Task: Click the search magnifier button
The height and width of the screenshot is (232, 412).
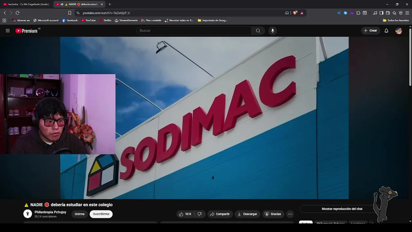Action: pos(258,31)
